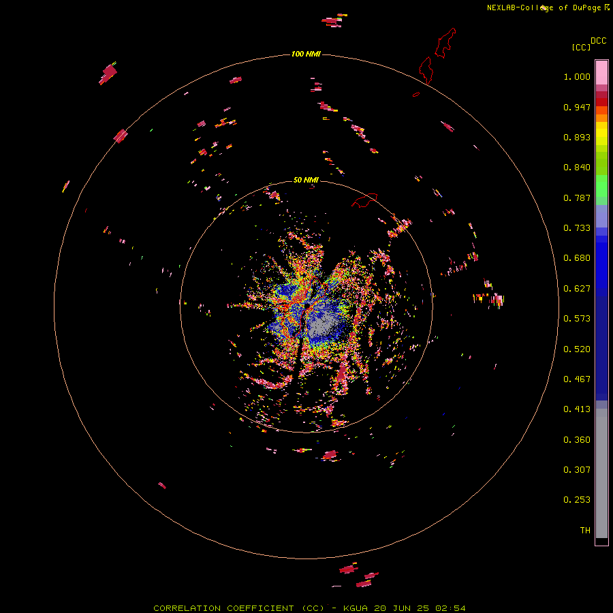Viewport: 613px width, 613px height.
Task: Click the 50 NMI range ring label
Action: coord(306,180)
